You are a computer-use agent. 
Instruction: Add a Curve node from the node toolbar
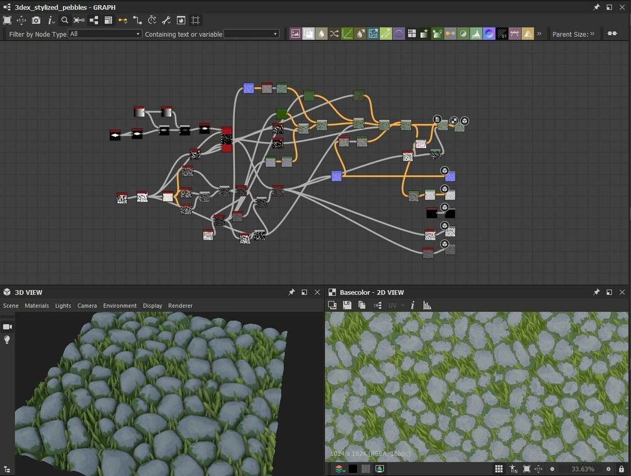click(x=347, y=34)
